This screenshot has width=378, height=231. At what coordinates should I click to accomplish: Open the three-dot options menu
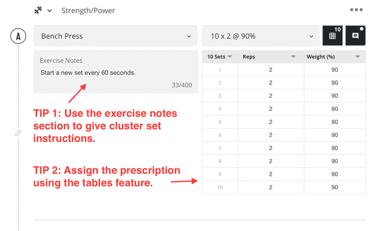pos(356,9)
